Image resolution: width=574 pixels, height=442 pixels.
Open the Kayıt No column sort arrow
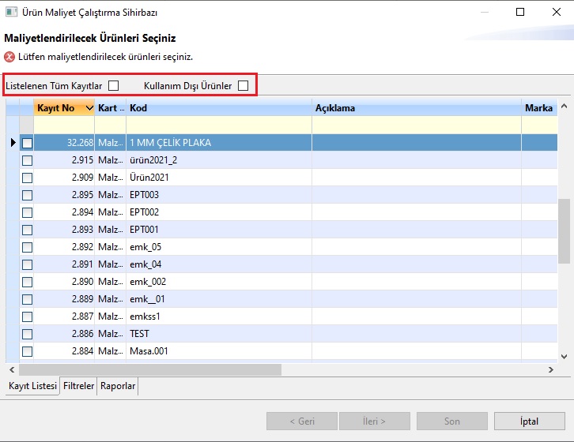pos(89,108)
